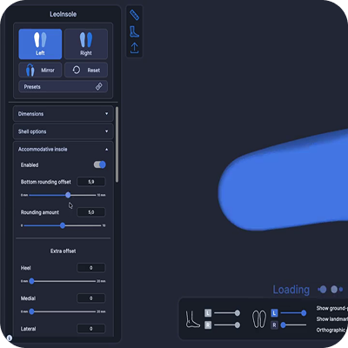
Task: Toggle the insole L button
Action: pyautogui.click(x=274, y=313)
